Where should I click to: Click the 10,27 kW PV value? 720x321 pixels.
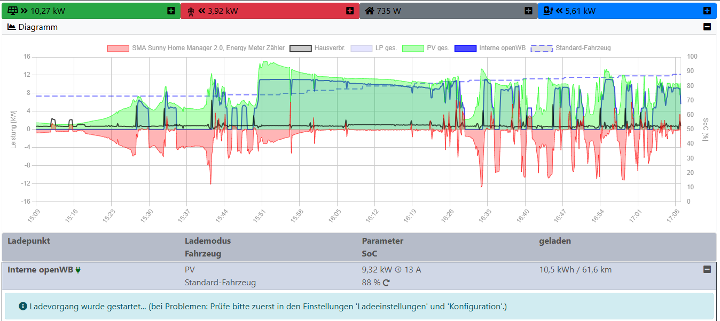[x=49, y=11]
